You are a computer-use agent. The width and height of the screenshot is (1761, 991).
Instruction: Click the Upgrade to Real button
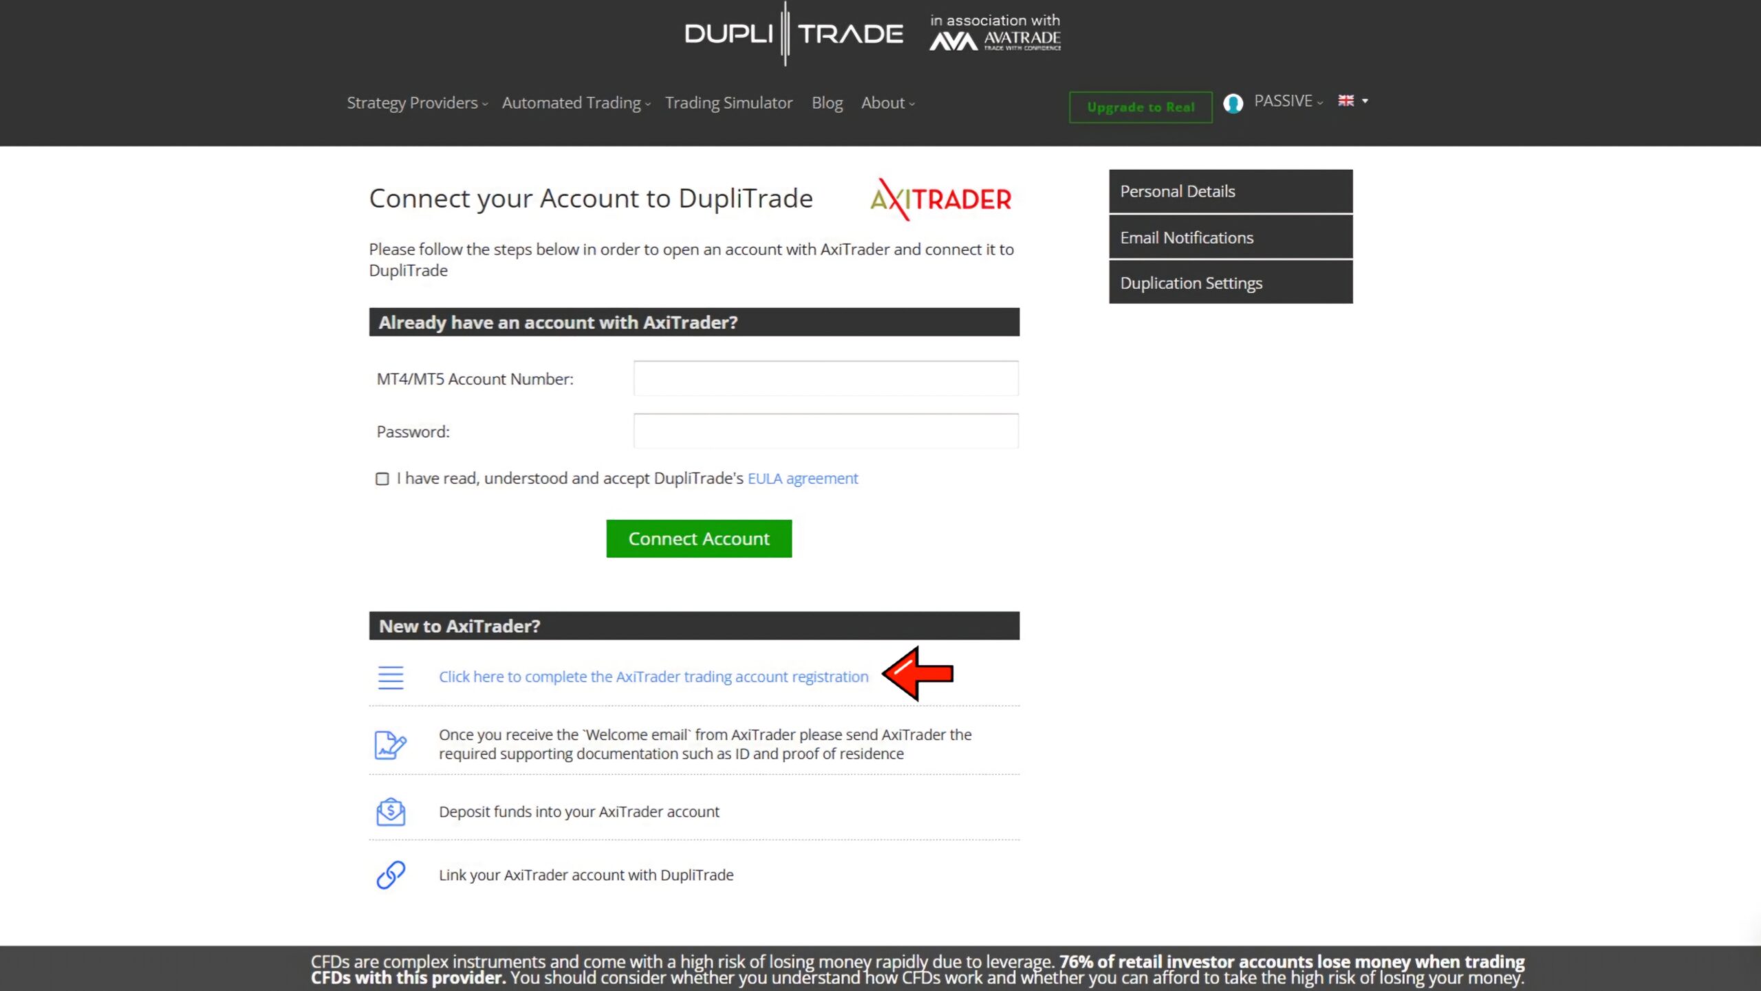click(1141, 107)
